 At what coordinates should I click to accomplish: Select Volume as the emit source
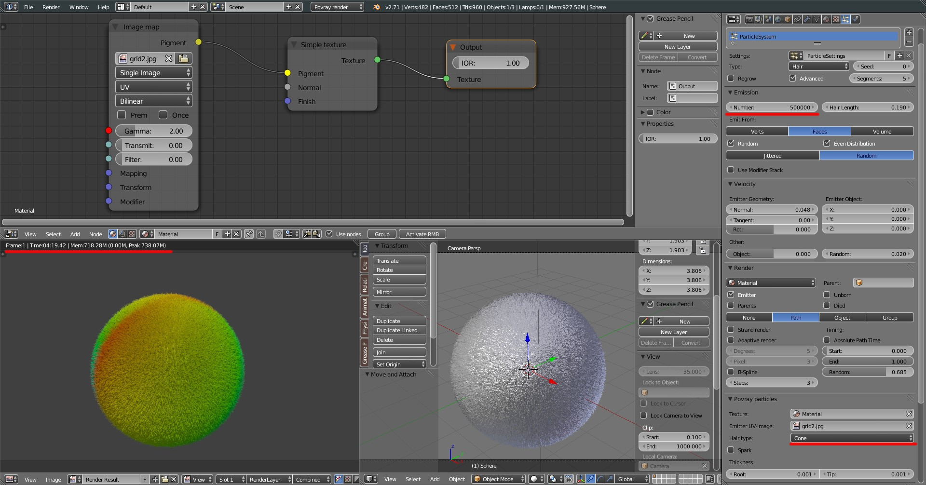point(882,132)
